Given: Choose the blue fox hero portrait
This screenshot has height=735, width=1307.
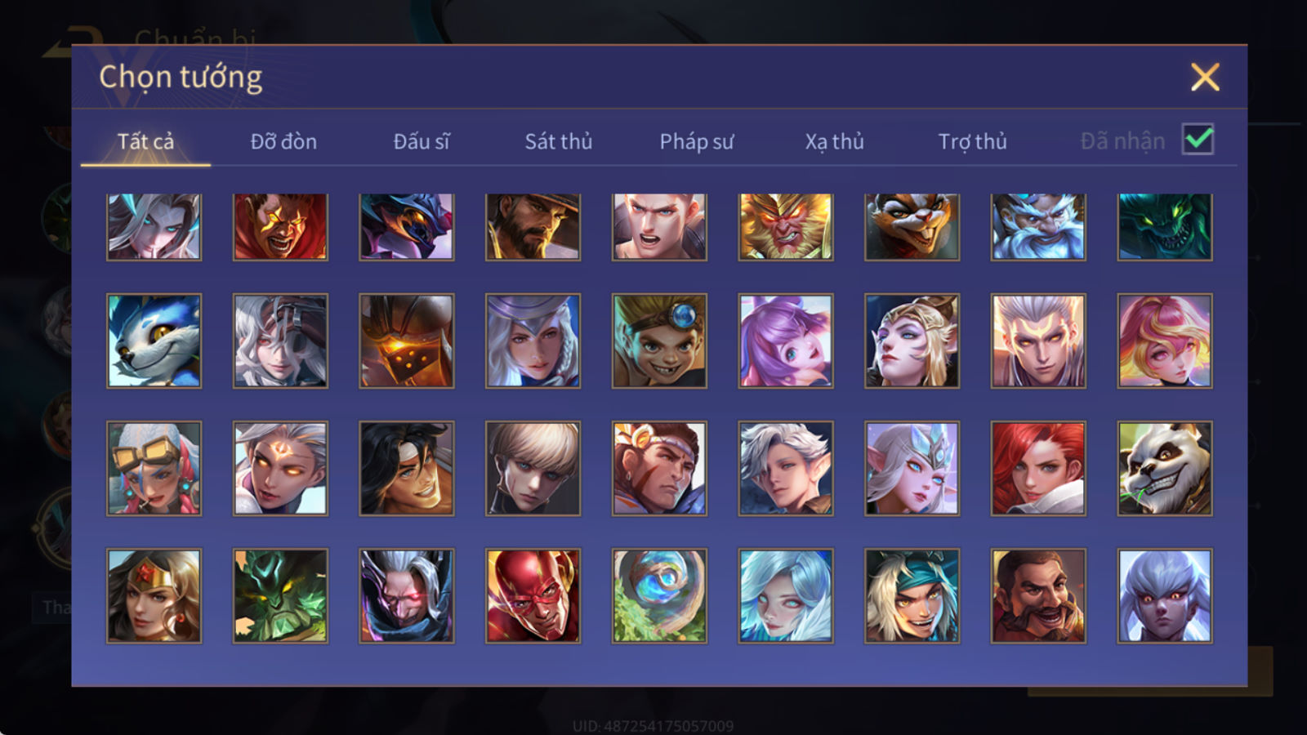Looking at the screenshot, I should tap(154, 341).
